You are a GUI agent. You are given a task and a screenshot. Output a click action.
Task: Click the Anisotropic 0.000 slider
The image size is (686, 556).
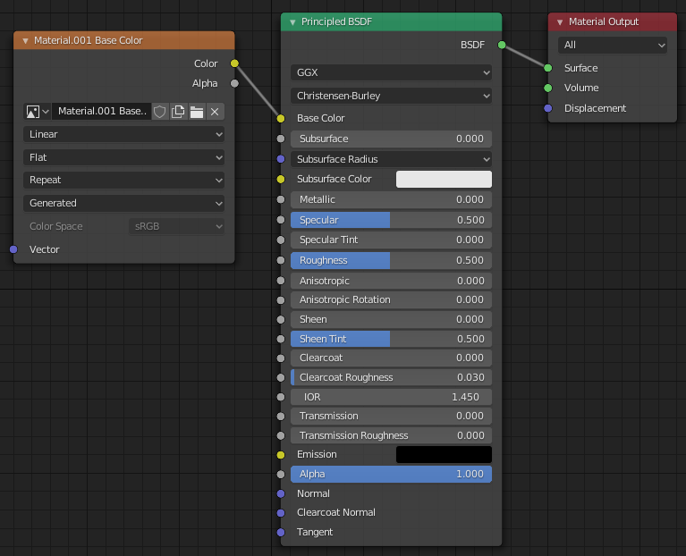pyautogui.click(x=391, y=281)
